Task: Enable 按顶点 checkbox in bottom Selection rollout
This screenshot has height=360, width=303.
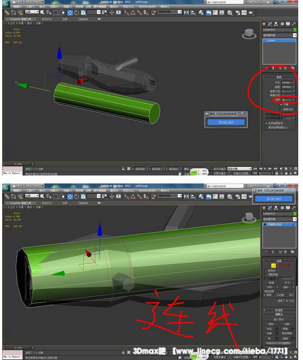Action: (266, 271)
